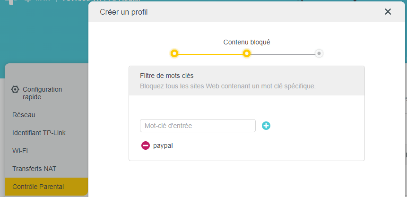Click the Créer un profil dialog title
Image resolution: width=407 pixels, height=197 pixels.
pos(124,12)
